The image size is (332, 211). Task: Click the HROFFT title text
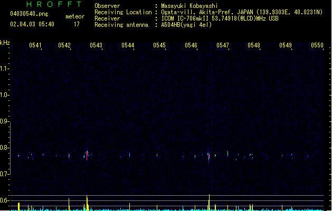coord(54,4)
